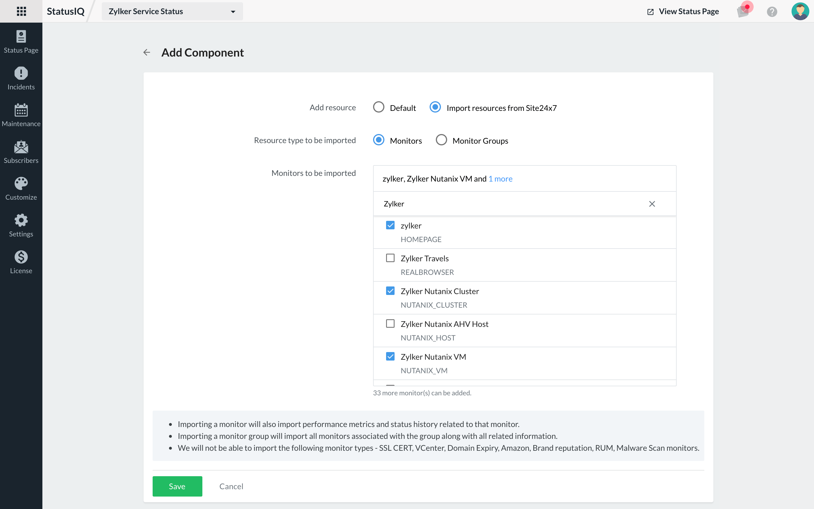Click the green Save button
The image size is (814, 509).
point(177,486)
